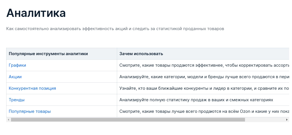Click the scrollbar's left arrow button

point(8,120)
